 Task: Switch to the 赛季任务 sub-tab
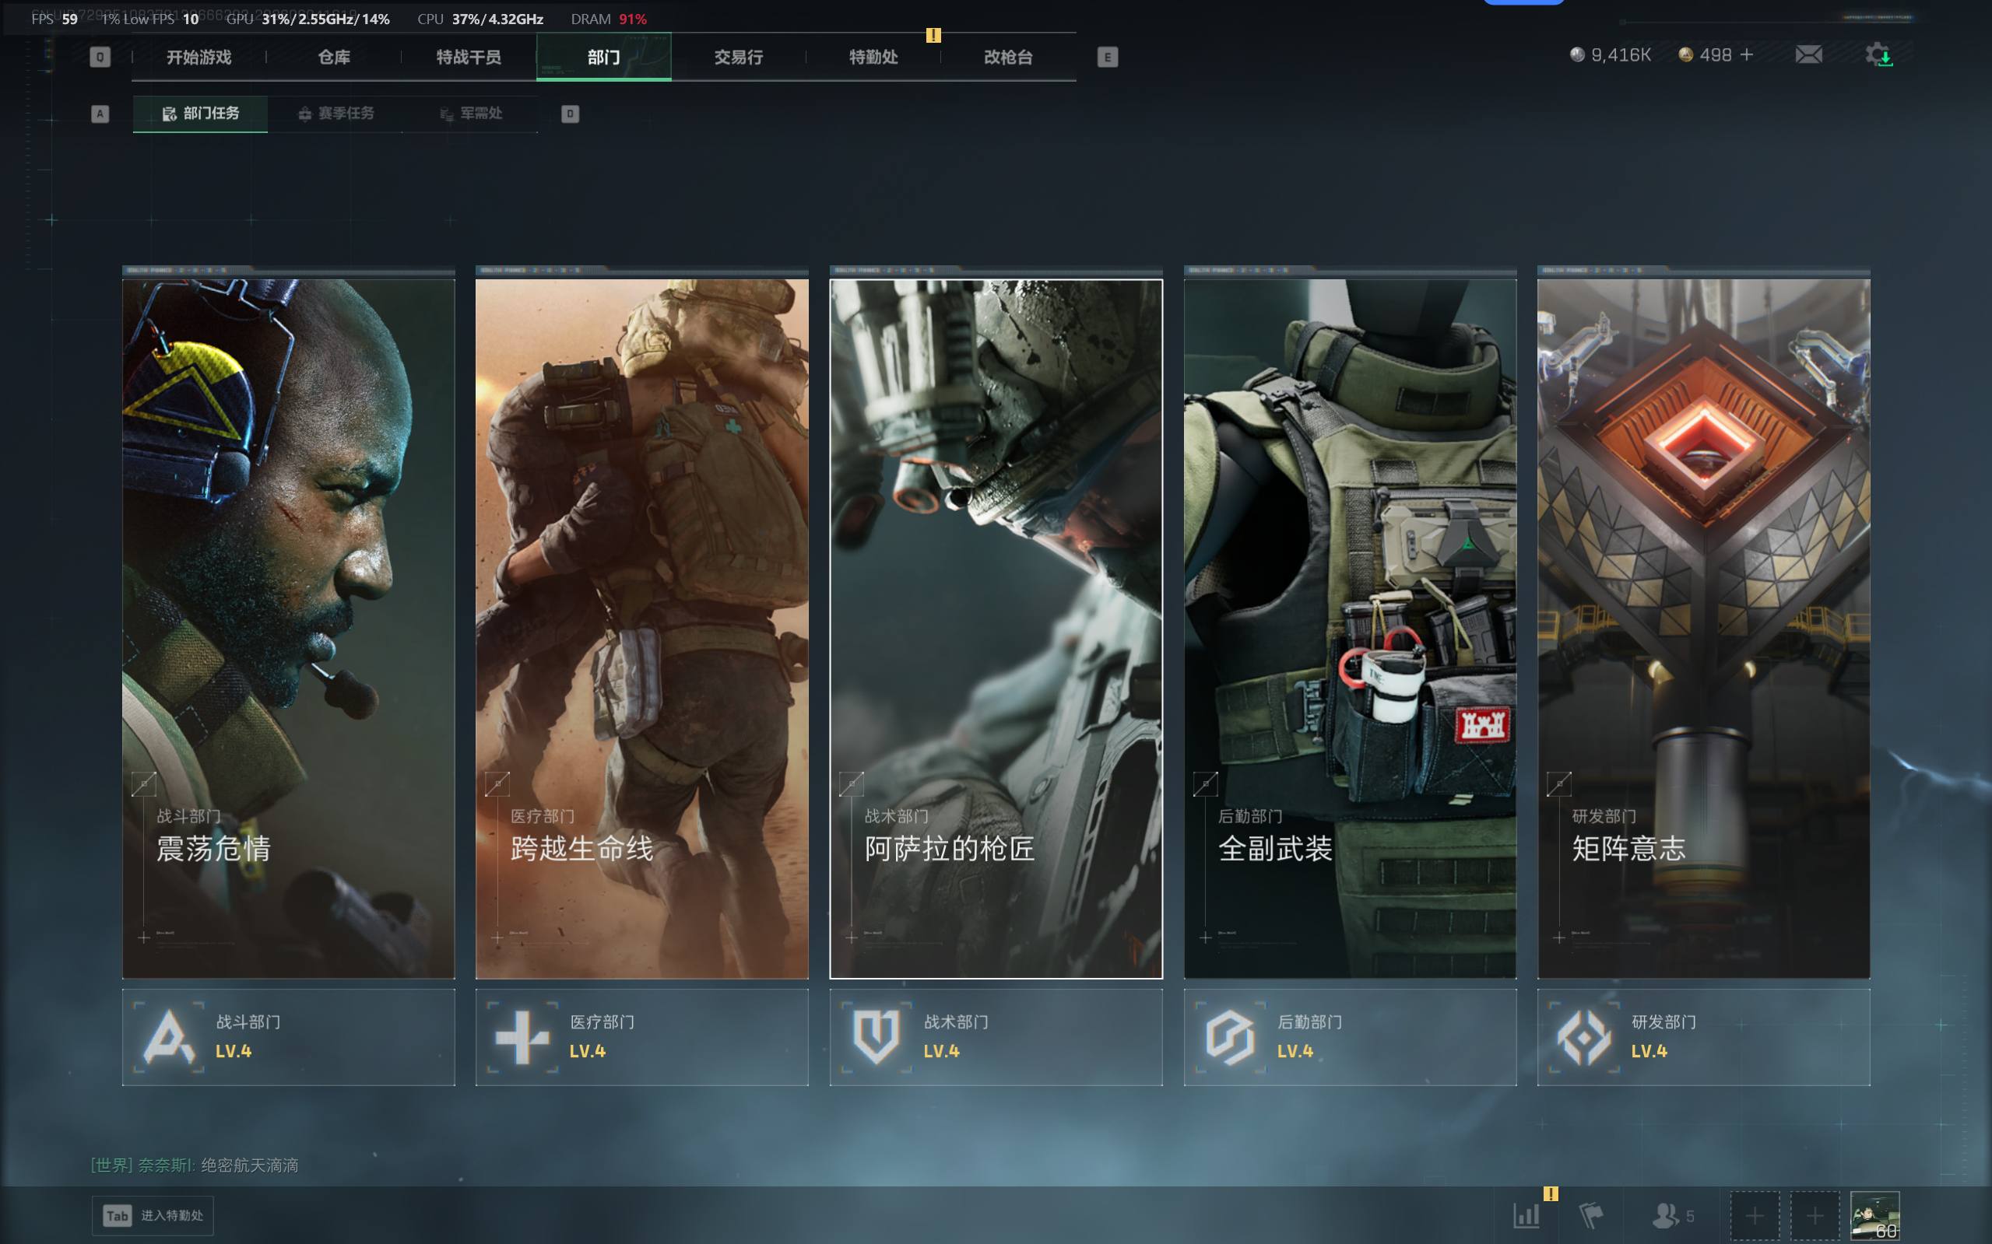click(336, 114)
